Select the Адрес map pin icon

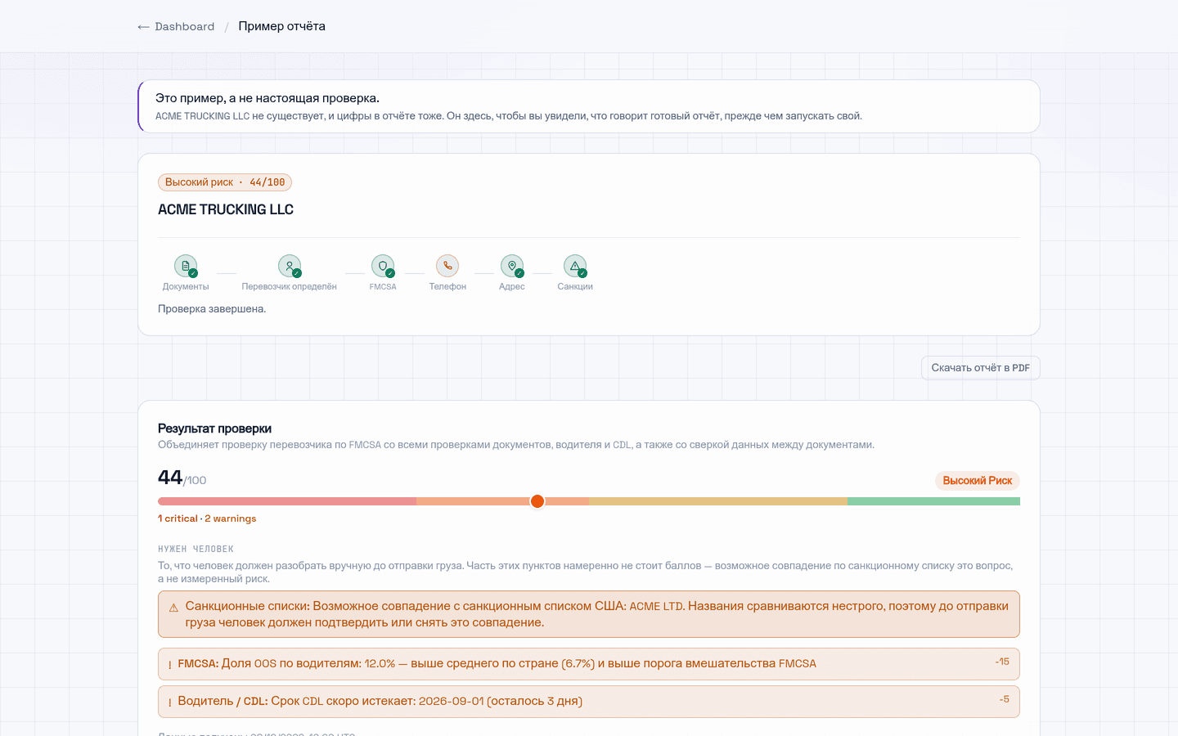(x=512, y=266)
